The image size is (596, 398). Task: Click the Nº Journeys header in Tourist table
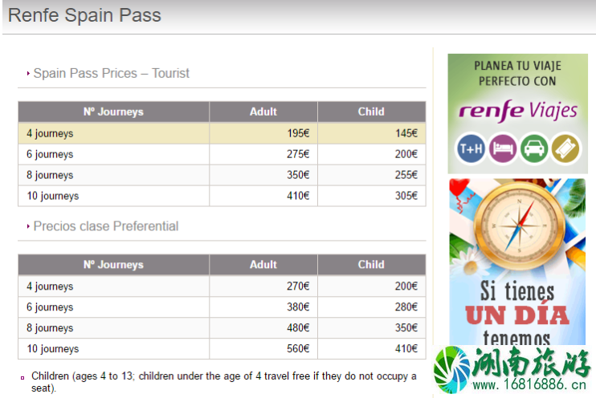pos(113,112)
